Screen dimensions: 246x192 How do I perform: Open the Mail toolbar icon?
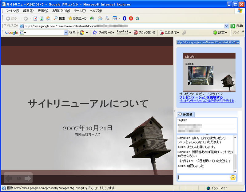(x=100, y=18)
